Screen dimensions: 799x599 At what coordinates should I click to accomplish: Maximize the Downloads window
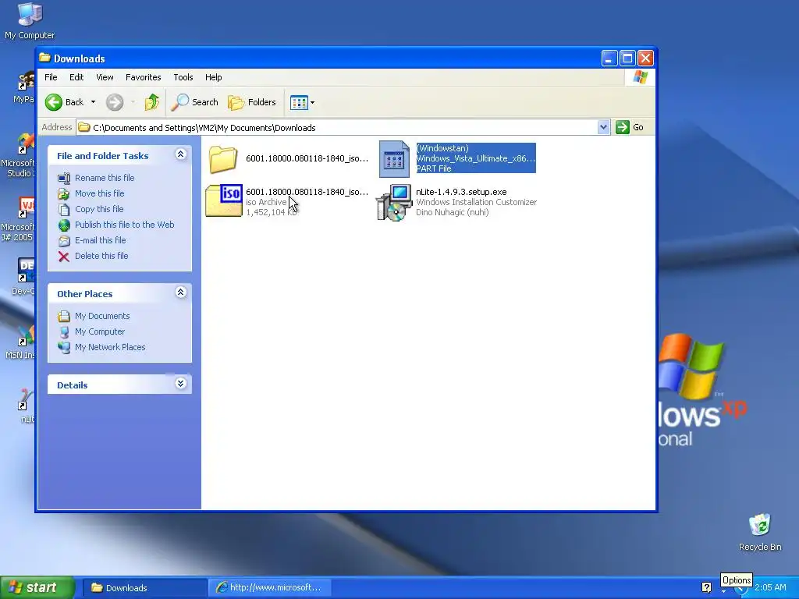[x=627, y=58]
